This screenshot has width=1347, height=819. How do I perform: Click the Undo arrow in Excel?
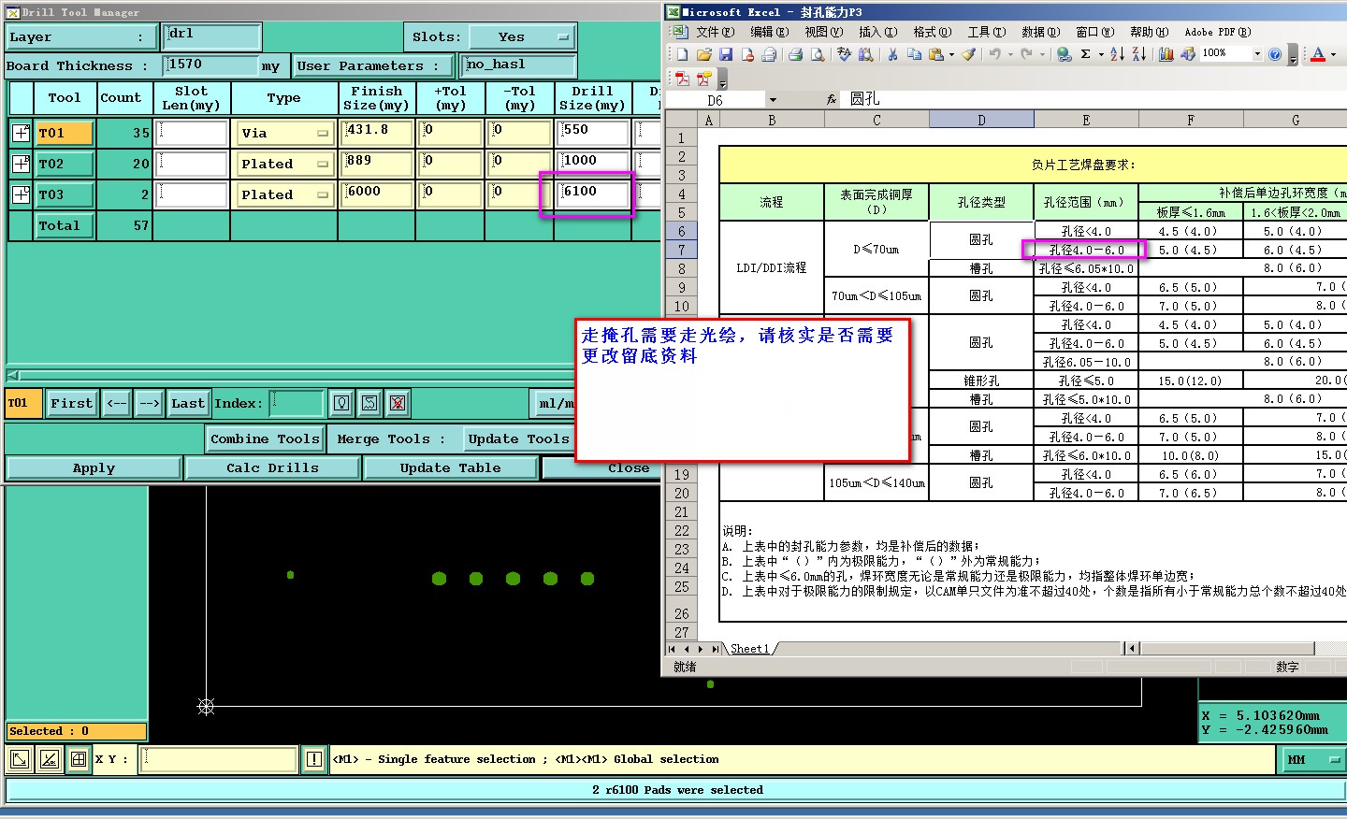coord(995,54)
